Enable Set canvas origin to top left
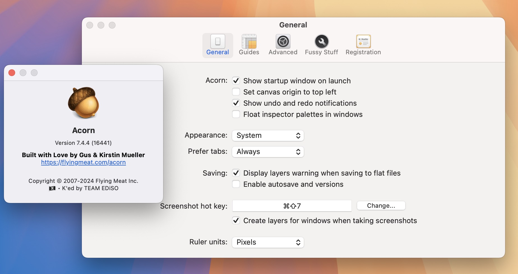 coord(236,92)
